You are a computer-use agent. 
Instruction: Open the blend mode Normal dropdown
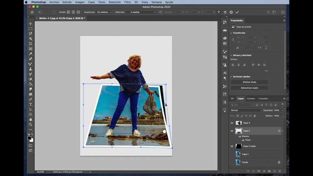pyautogui.click(x=246, y=110)
